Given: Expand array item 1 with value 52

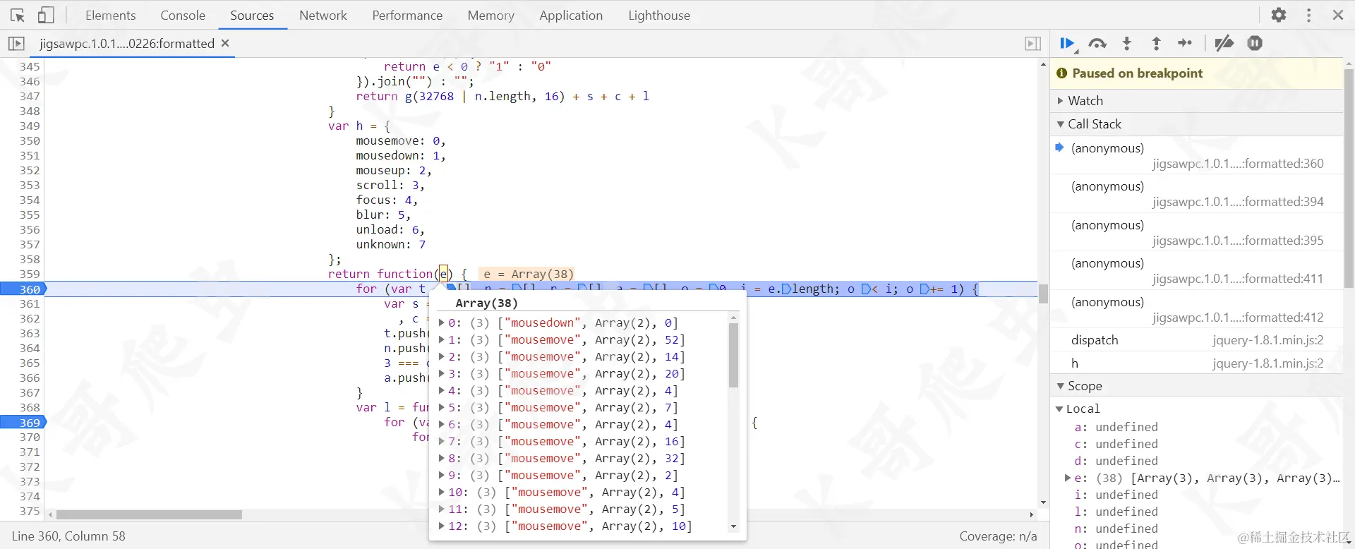Looking at the screenshot, I should [x=442, y=340].
